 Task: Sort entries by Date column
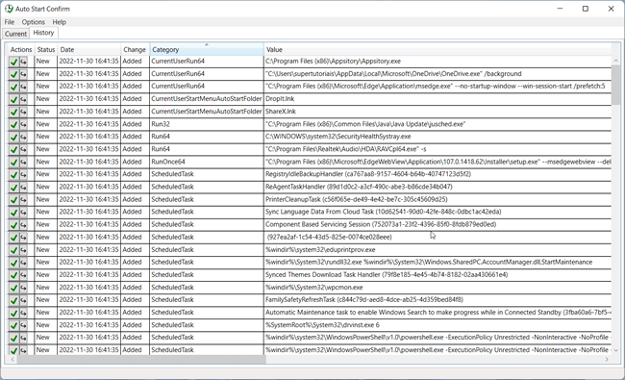[88, 49]
